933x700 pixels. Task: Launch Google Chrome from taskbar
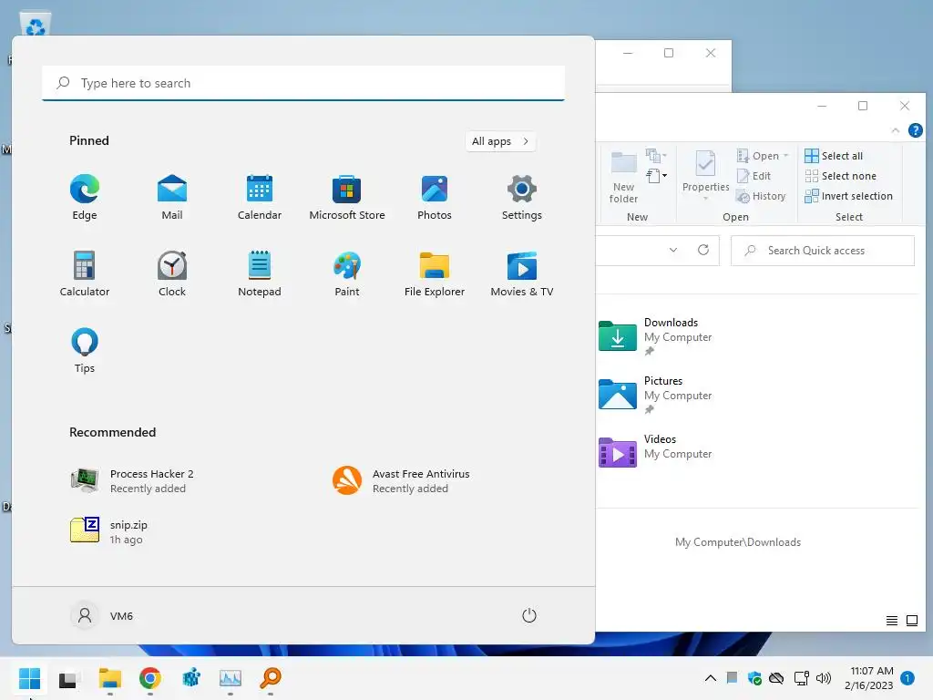[150, 678]
